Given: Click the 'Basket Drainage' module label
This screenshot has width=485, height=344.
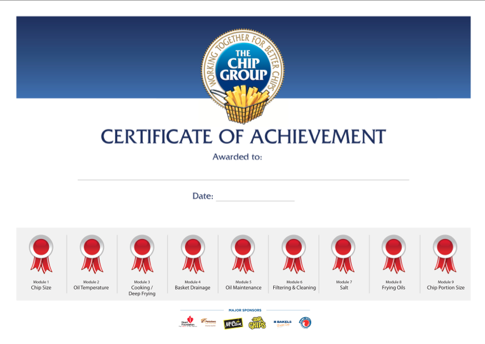Looking at the screenshot, I should coord(192,288).
